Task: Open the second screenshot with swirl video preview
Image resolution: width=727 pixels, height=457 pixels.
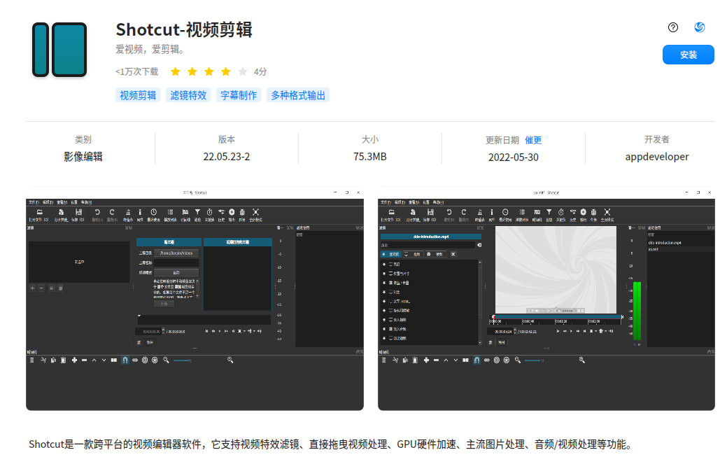Action: point(546,299)
